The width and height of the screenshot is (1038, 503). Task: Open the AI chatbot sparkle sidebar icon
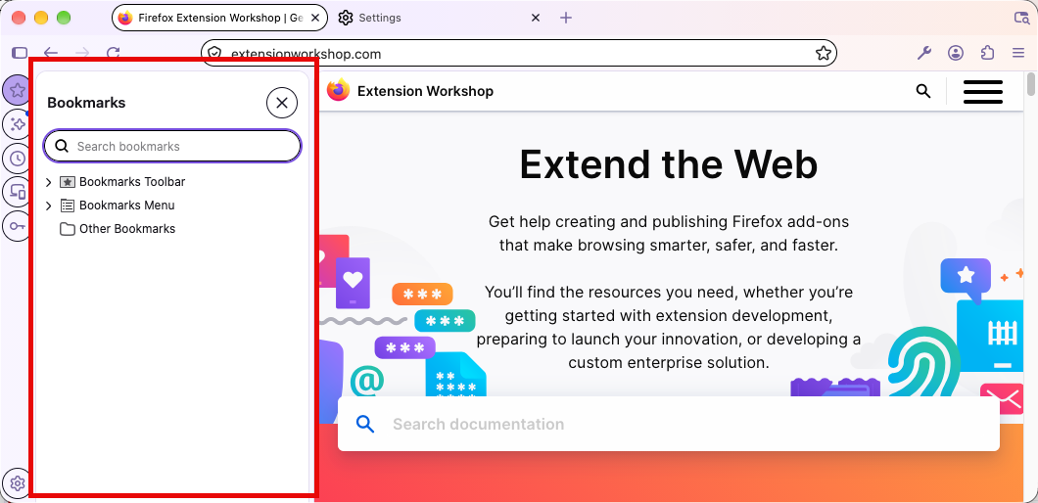[x=18, y=123]
